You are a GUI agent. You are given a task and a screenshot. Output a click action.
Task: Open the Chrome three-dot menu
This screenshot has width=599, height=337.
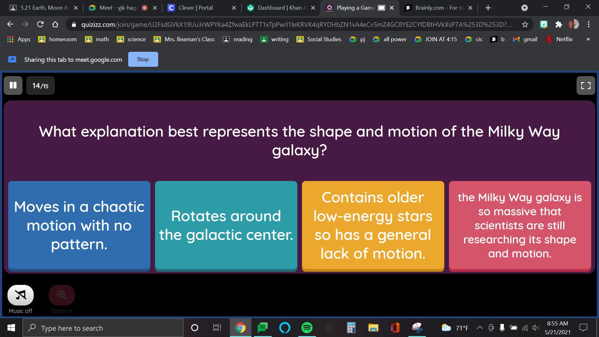point(588,24)
